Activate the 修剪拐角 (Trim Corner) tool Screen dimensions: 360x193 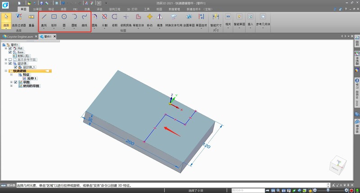[126, 20]
